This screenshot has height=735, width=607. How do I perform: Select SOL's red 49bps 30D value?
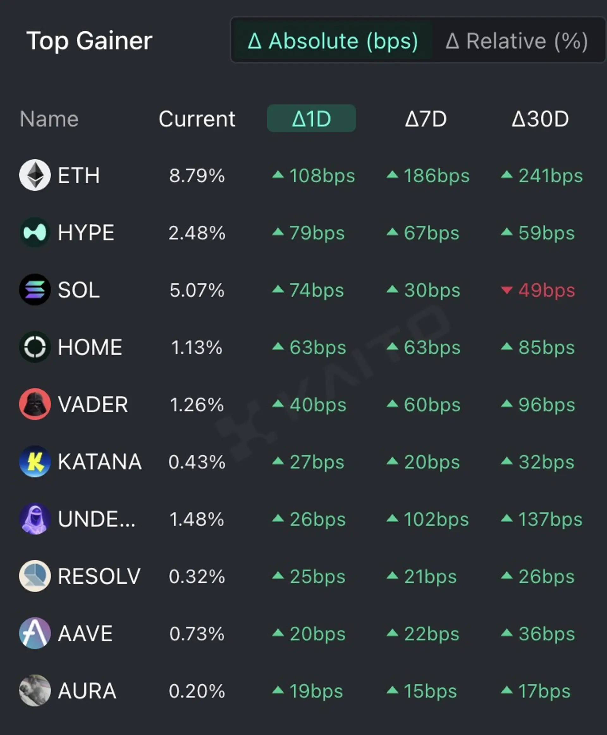tap(538, 290)
